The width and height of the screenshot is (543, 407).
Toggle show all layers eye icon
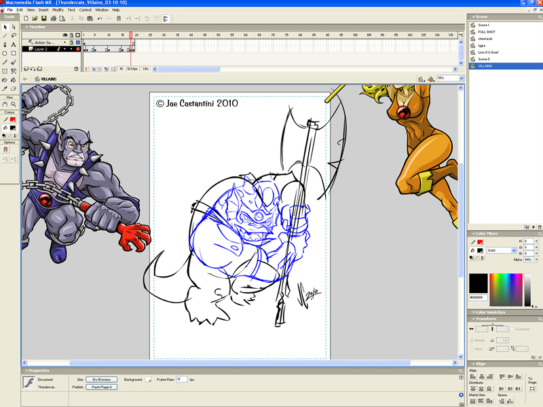tap(64, 35)
